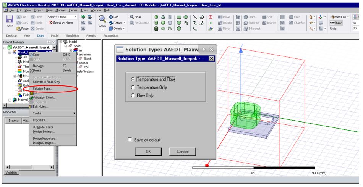The image size is (363, 187).
Task: Open the Rotate dropdown arrow
Action: (x=125, y=23)
